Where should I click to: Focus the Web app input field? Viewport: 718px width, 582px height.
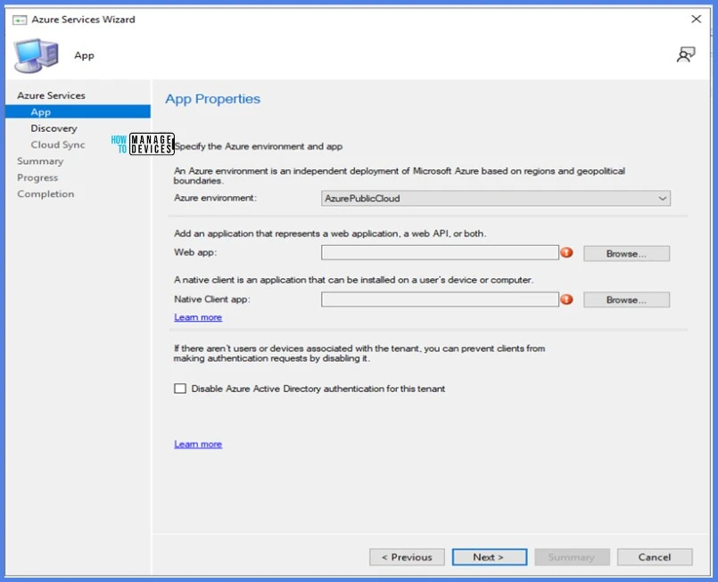pyautogui.click(x=440, y=252)
